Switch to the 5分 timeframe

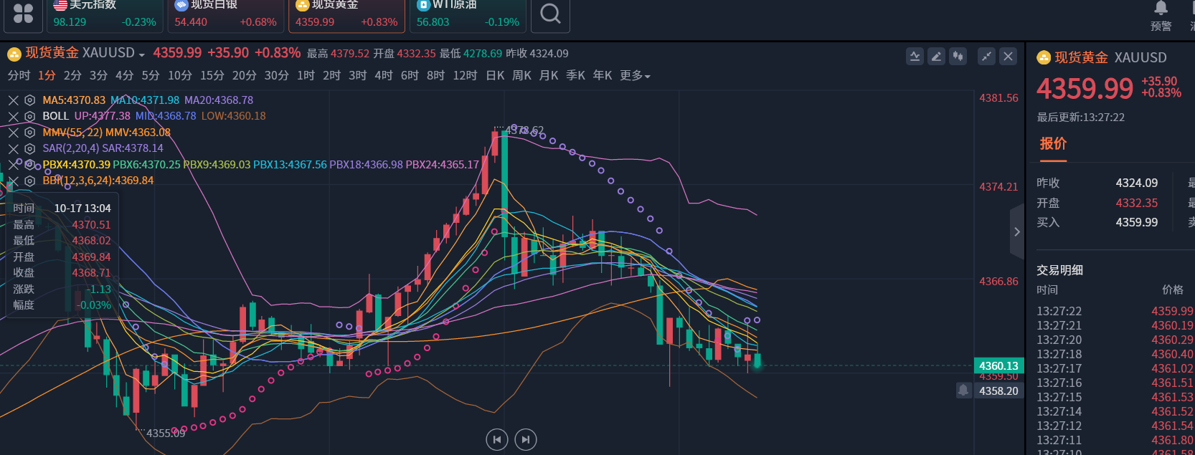150,75
